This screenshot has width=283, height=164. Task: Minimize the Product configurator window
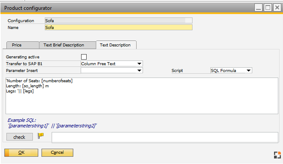[x=258, y=8]
